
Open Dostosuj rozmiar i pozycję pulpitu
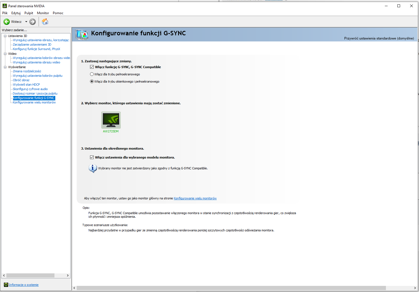tap(35, 93)
